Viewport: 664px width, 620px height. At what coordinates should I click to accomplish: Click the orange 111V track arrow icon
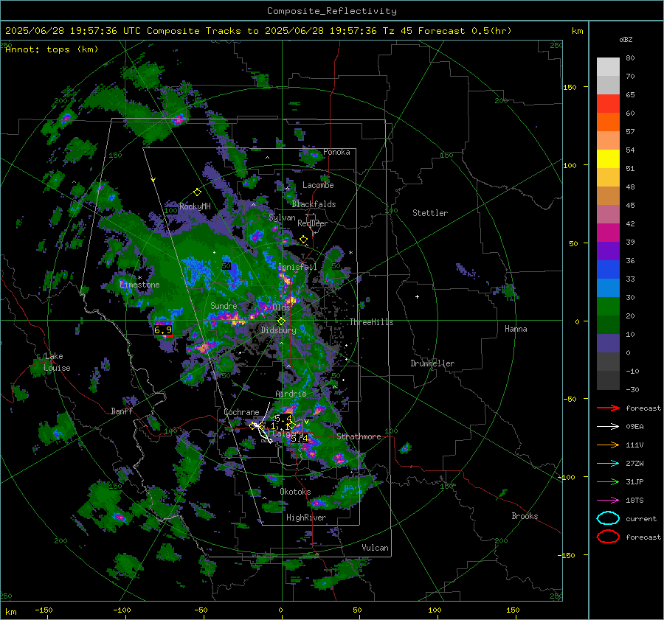[608, 445]
